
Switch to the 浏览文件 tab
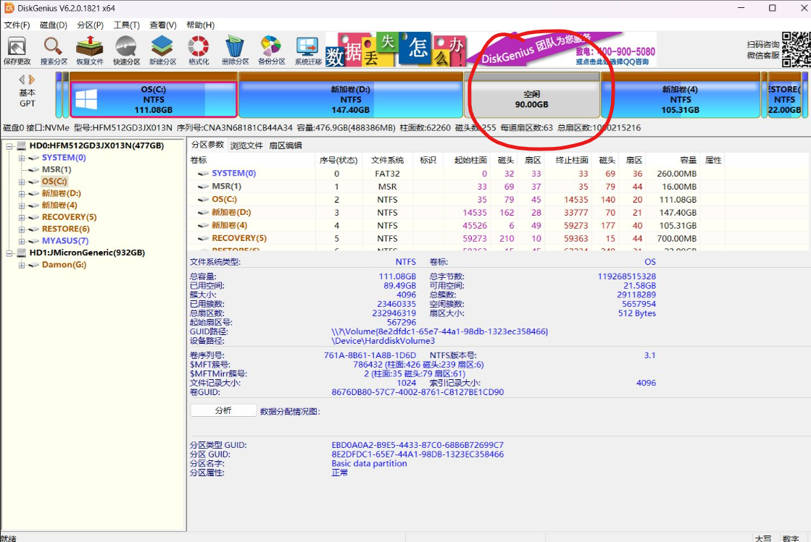(x=246, y=145)
